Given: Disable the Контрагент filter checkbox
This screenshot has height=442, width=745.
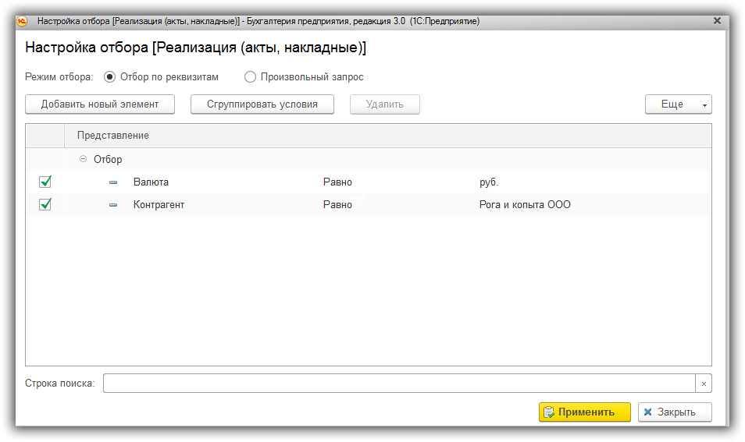Looking at the screenshot, I should point(45,204).
